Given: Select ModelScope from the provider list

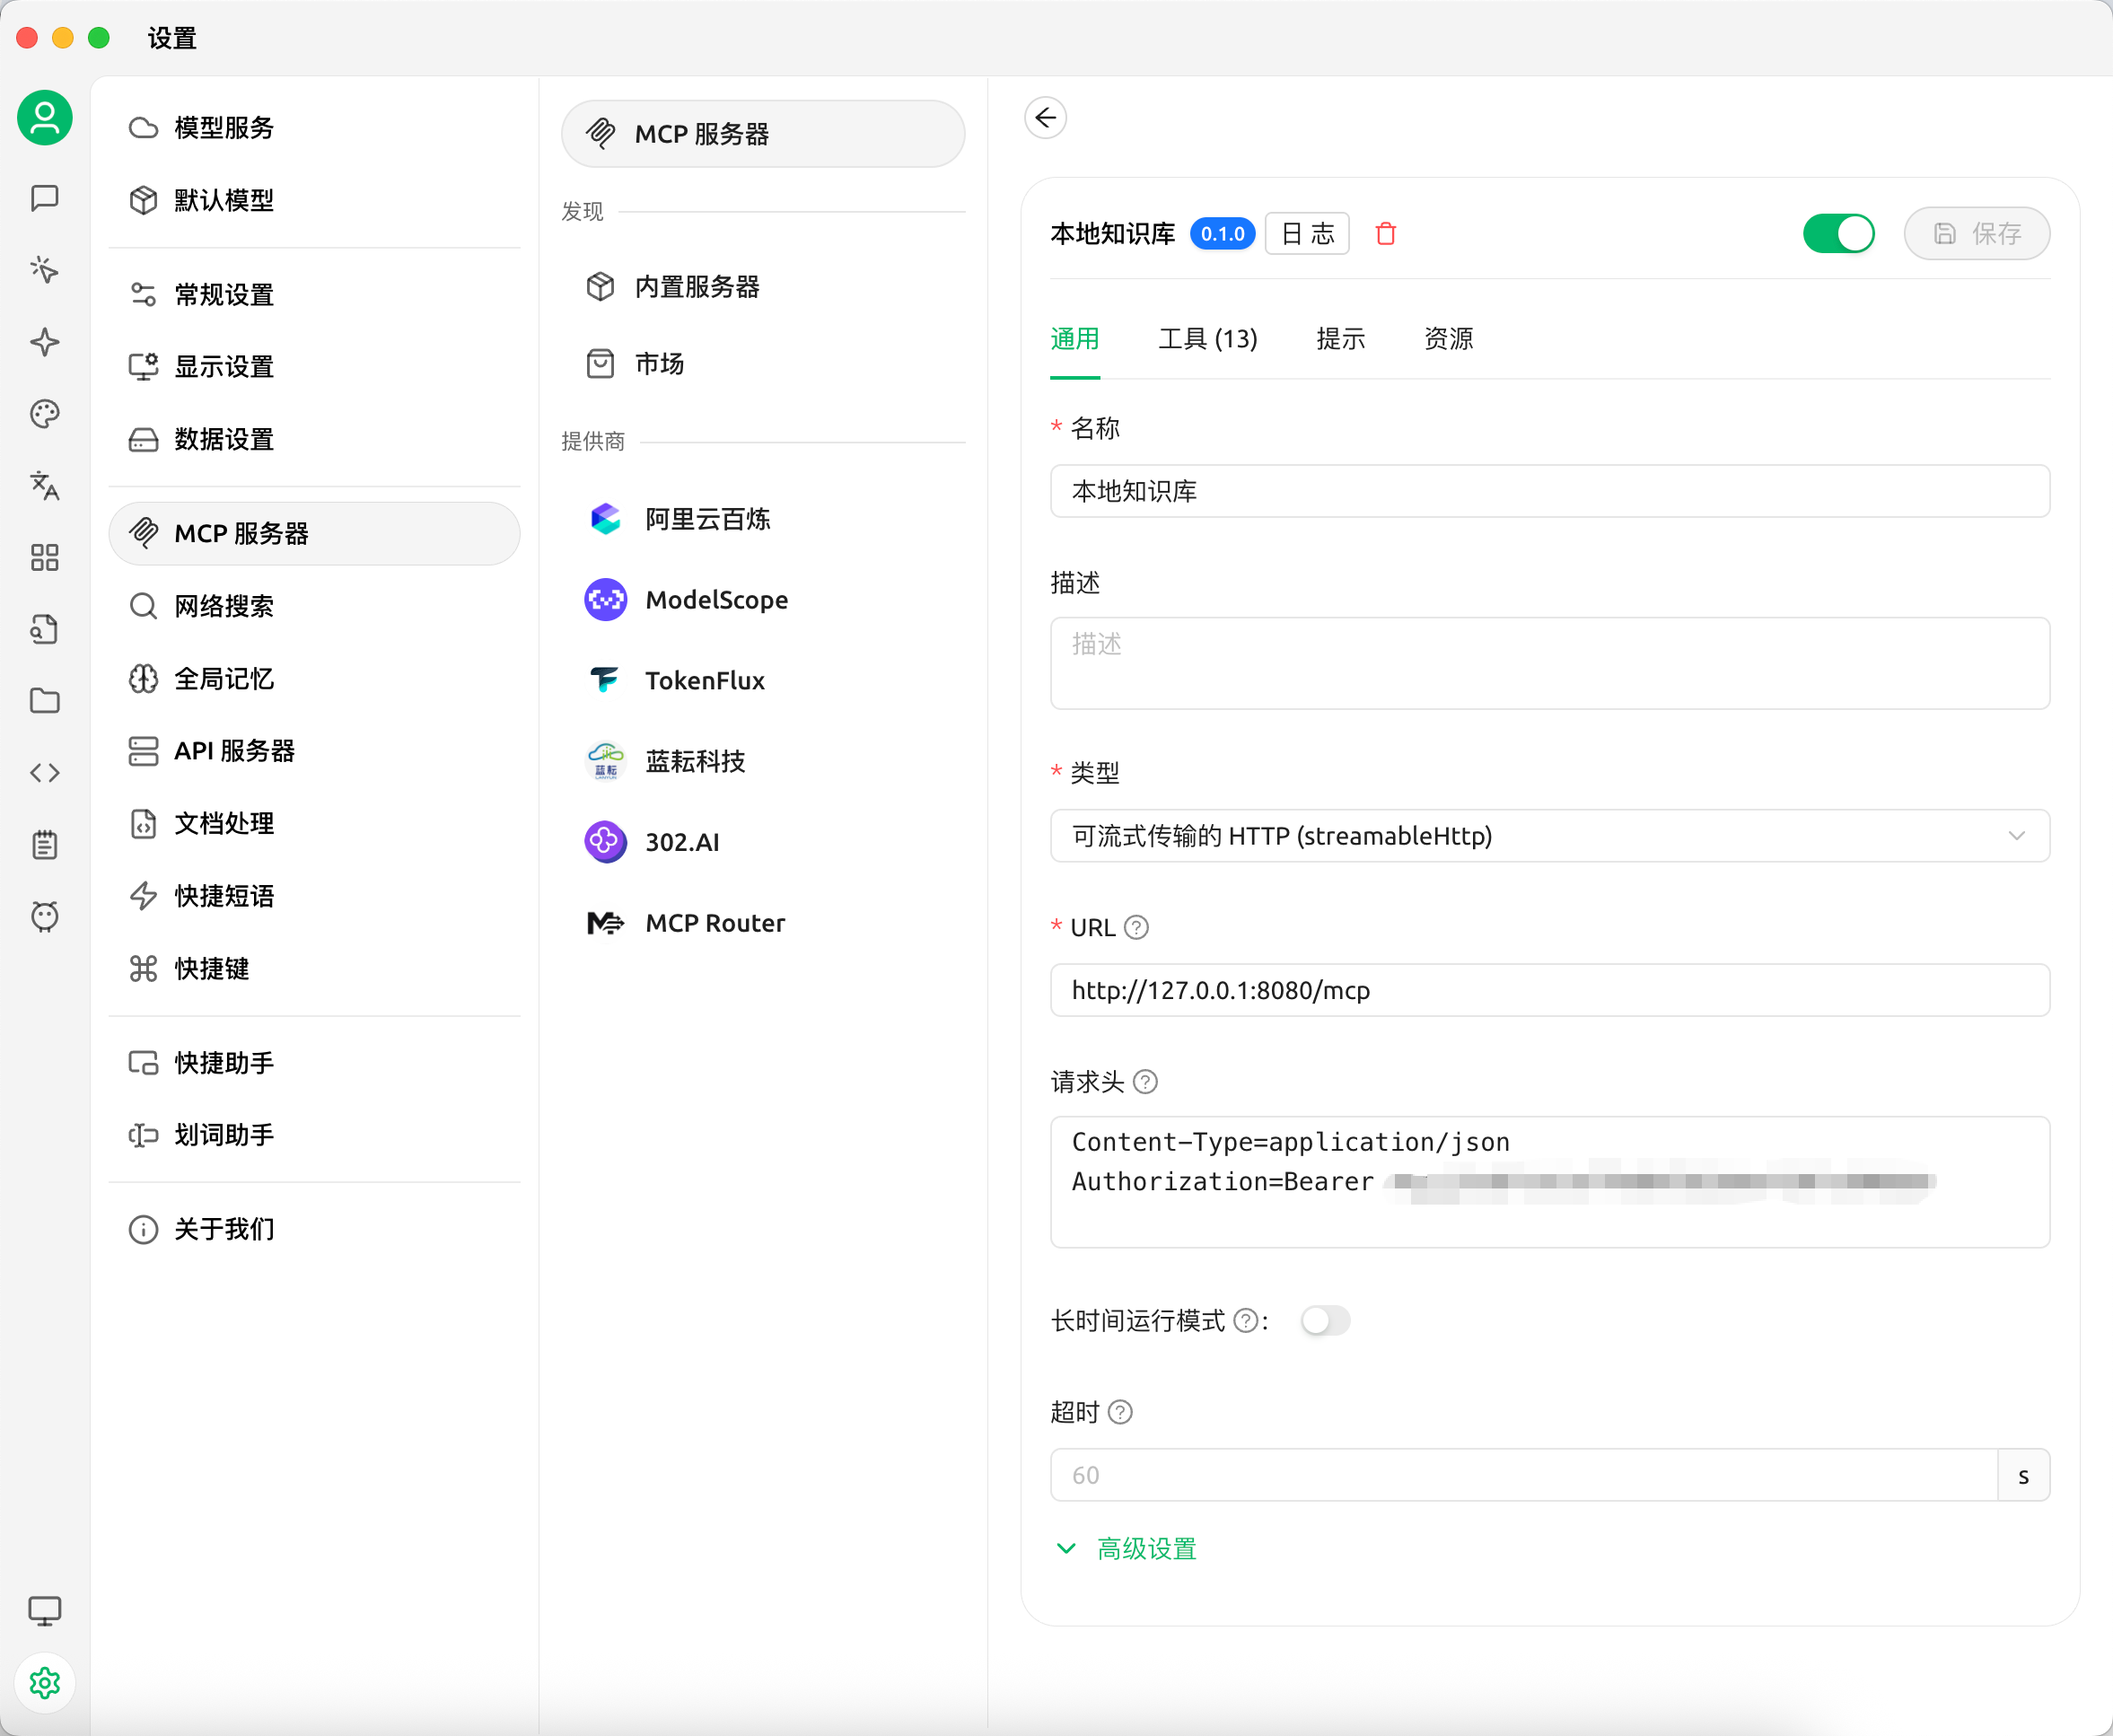Looking at the screenshot, I should click(x=716, y=599).
